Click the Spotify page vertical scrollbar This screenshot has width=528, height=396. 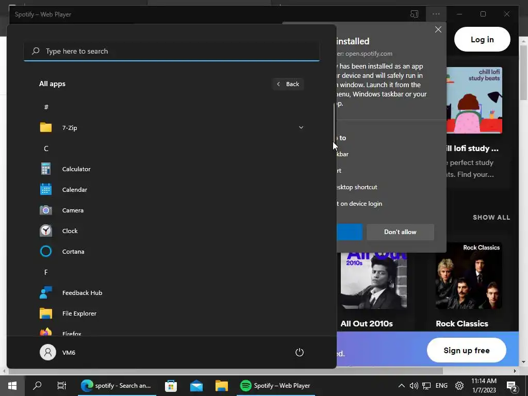point(523,72)
